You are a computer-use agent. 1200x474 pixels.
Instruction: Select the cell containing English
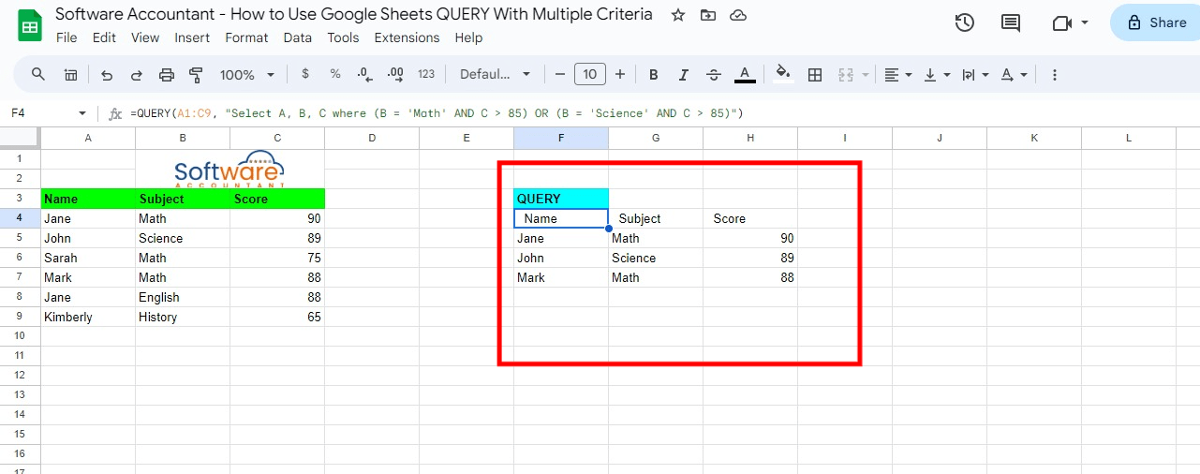tap(183, 297)
